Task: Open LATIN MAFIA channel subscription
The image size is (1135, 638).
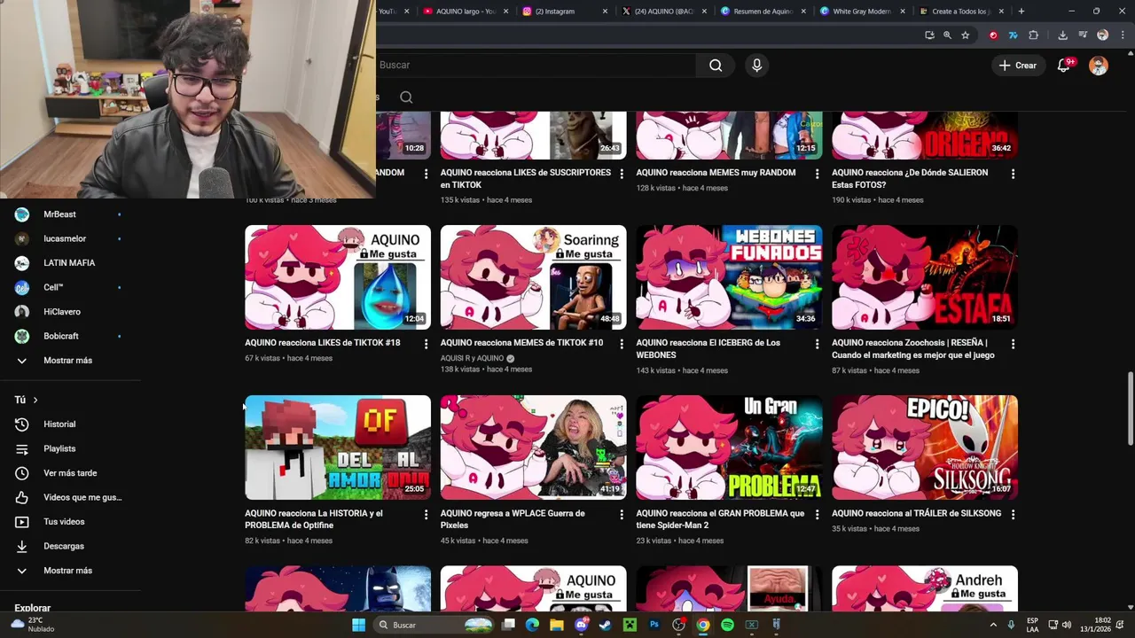Action: click(71, 263)
